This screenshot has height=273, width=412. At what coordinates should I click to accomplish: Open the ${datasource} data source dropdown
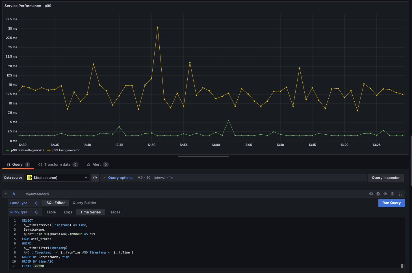click(x=57, y=178)
